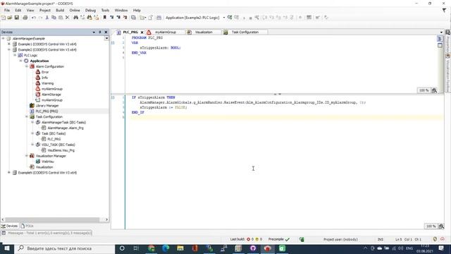Click the AlarmManagerTask clock icon
The image size is (451, 254).
pyautogui.click(x=37, y=122)
